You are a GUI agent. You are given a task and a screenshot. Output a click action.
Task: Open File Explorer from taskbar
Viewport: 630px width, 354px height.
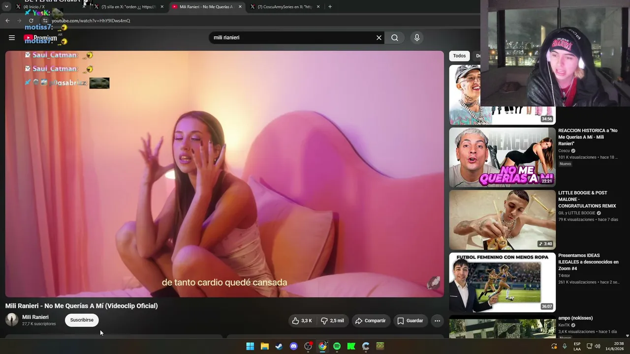coord(264,346)
